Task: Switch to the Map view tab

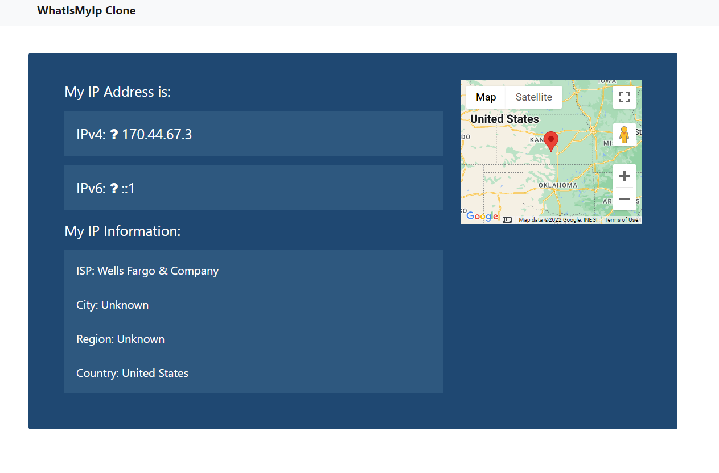Action: tap(486, 97)
